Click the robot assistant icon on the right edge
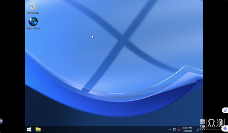 (x=225, y=110)
